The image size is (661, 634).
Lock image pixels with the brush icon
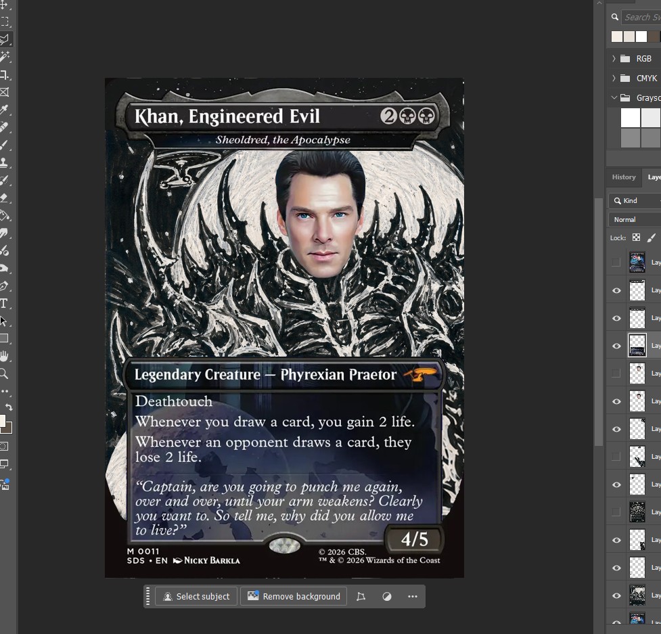652,237
